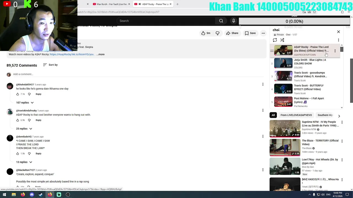Like demiladeHQ's comment with 1.9k likes
The width and height of the screenshot is (353, 198).
18,154
